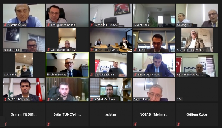Select Levent Kalın's video tile
This screenshot has width=222, height=128.
point(154,15)
